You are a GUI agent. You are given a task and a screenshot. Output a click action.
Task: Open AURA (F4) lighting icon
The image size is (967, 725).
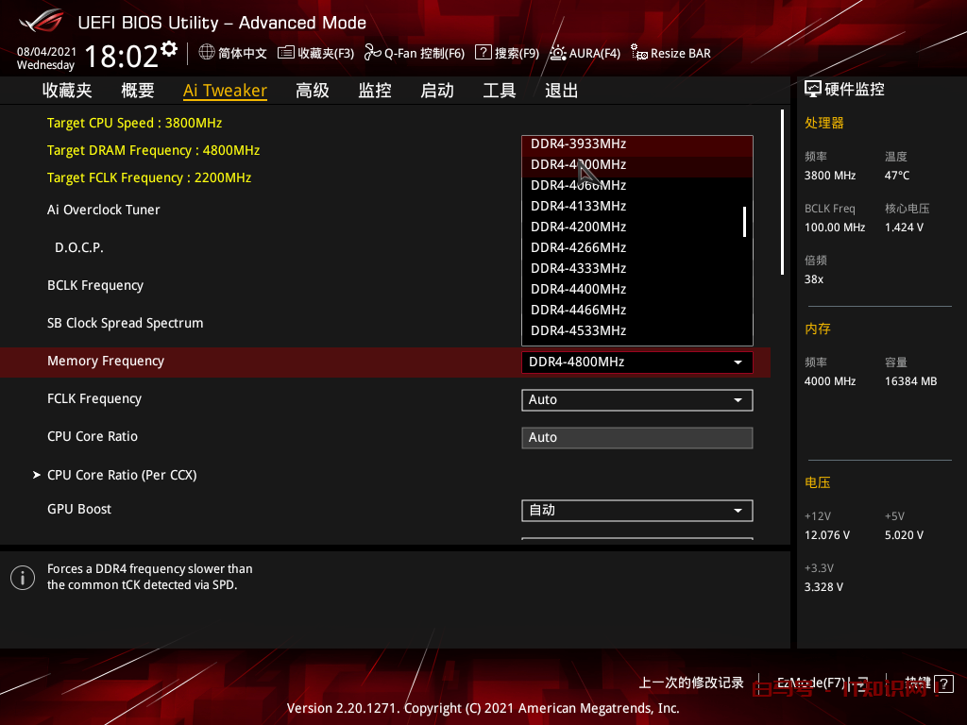coord(558,53)
